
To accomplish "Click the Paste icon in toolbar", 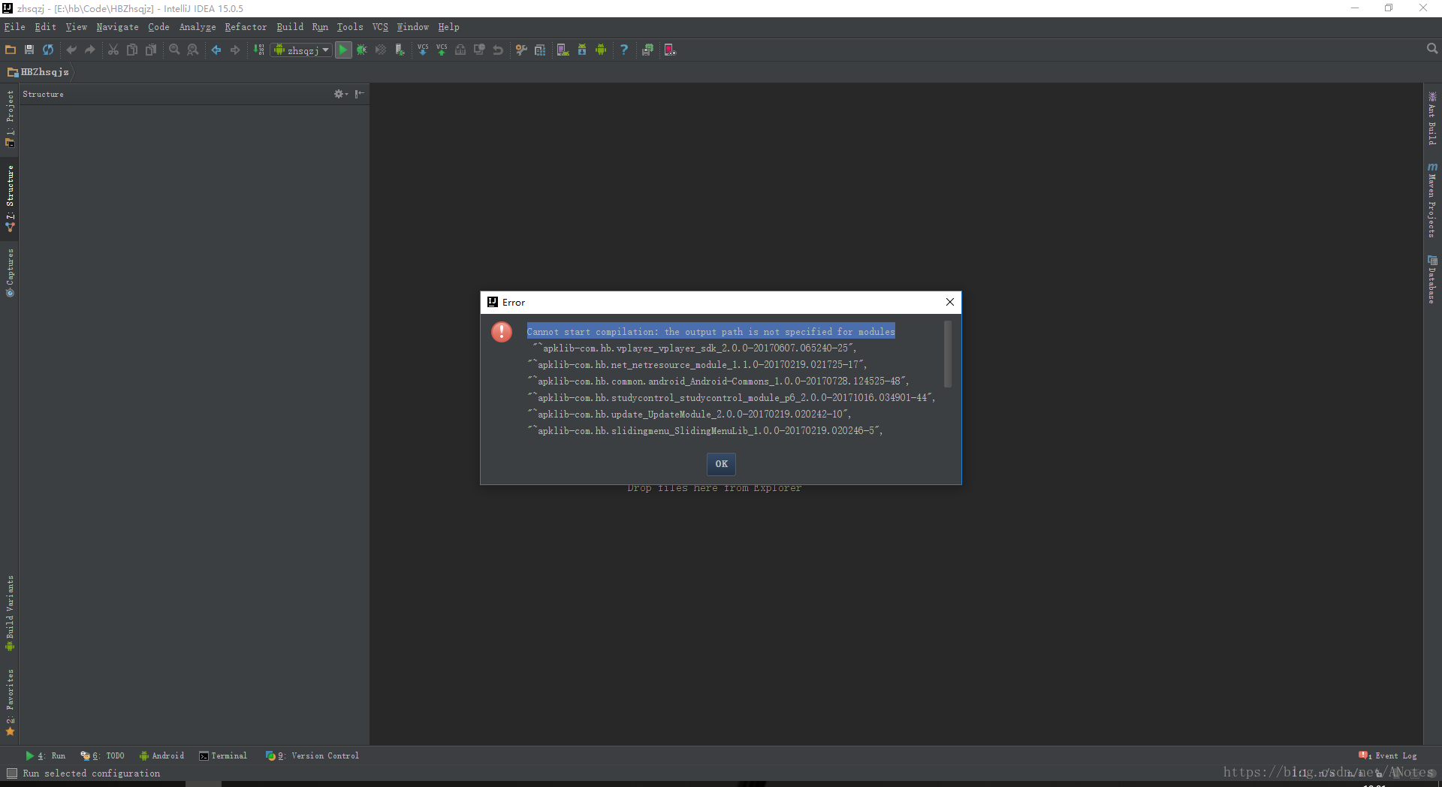I will click(151, 50).
